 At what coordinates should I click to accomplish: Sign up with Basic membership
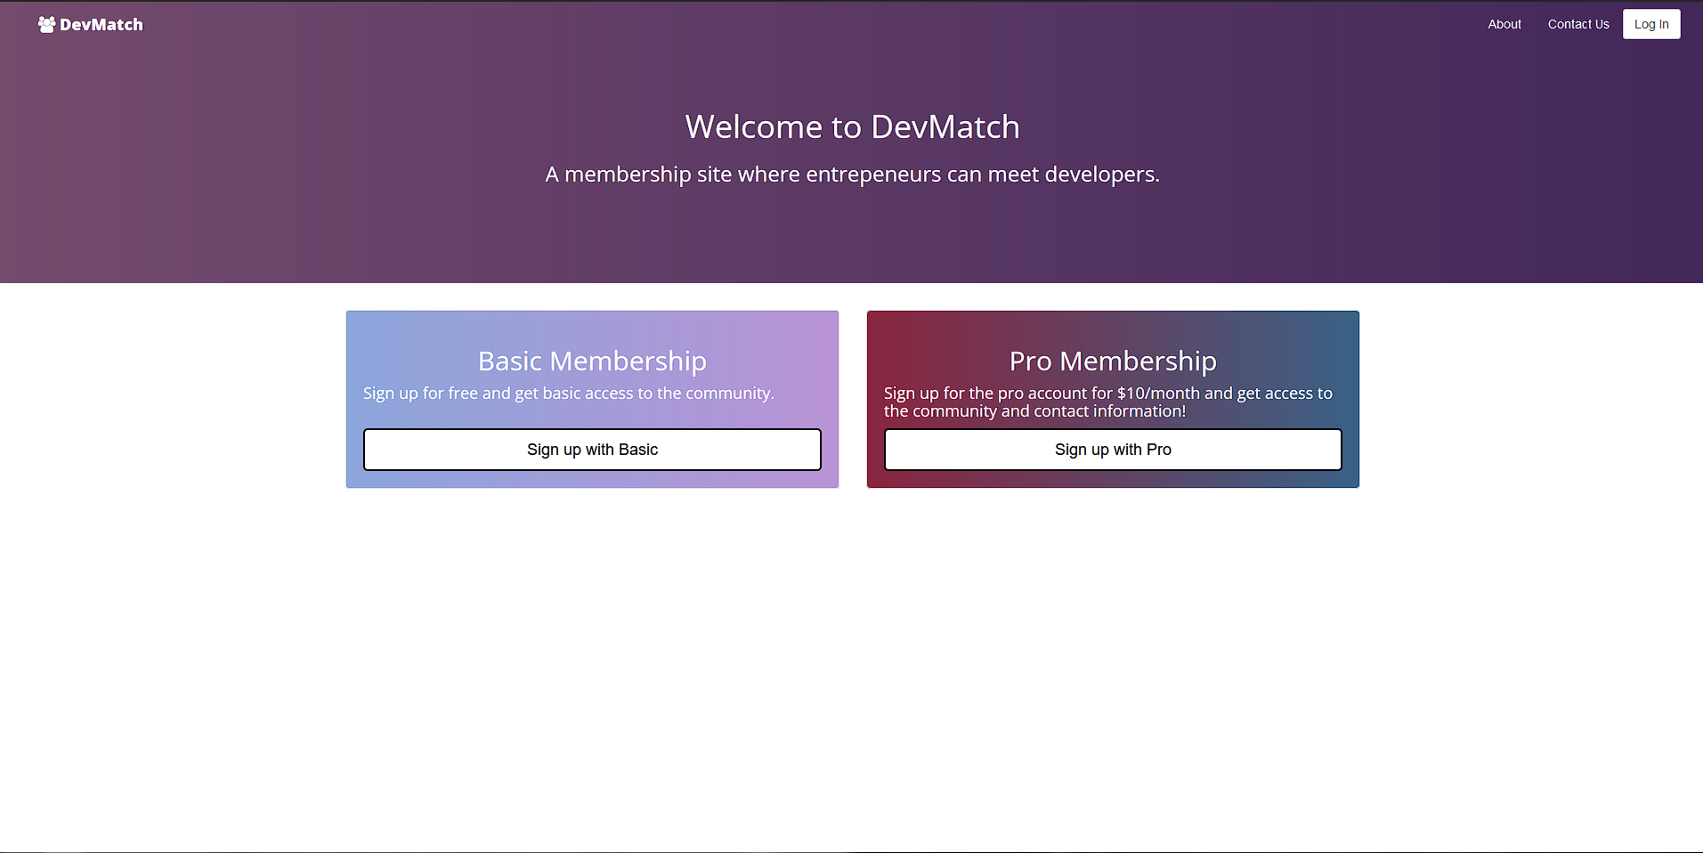point(592,450)
